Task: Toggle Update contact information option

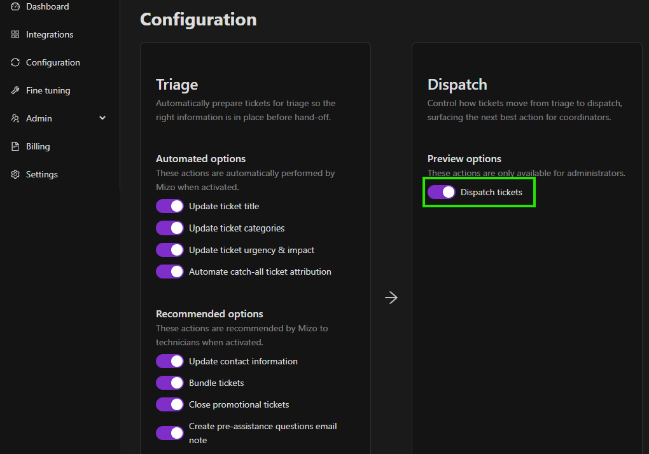Action: coord(170,361)
